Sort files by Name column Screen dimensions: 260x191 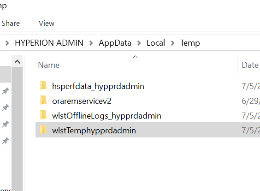click(x=49, y=65)
